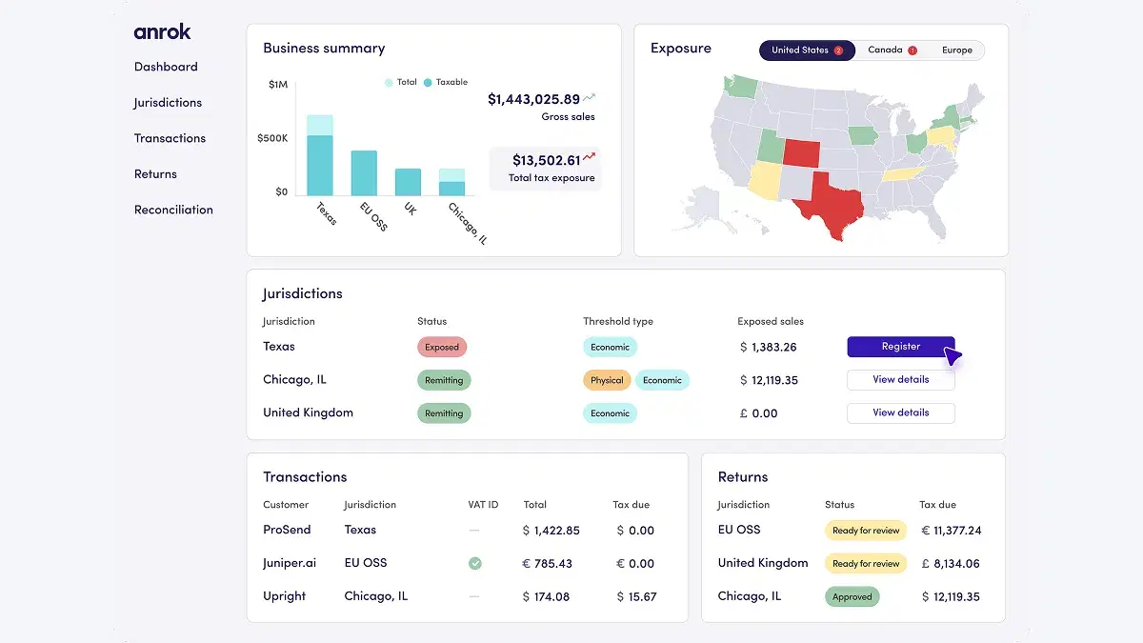
Task: Click the Threshold type column header
Action: 618,321
